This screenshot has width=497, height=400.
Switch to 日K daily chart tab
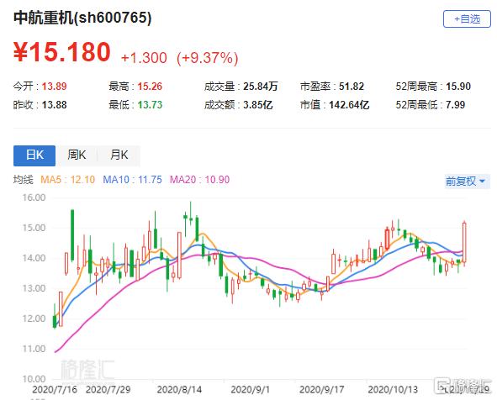pos(34,155)
